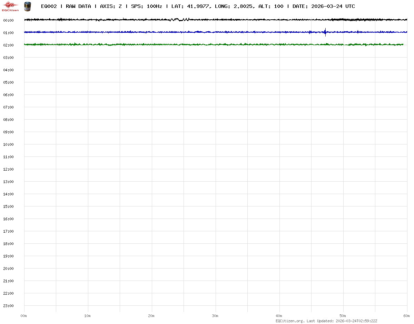Screen dimensions: 414x324
Task: Click the 50m label on time axis
Action: coord(343,316)
